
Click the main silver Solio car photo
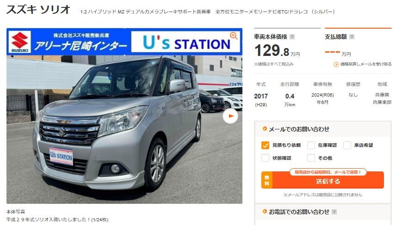click(x=124, y=129)
